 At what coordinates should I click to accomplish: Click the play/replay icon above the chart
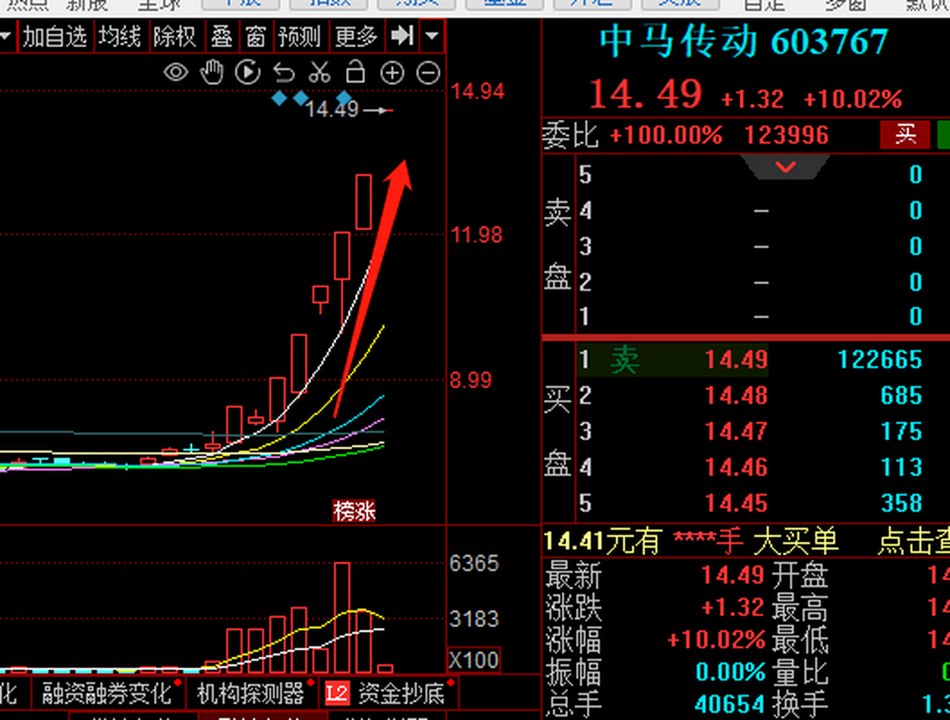pos(247,72)
